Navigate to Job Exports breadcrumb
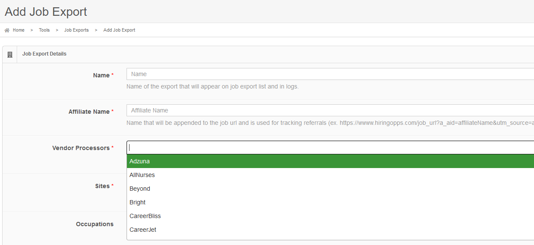 click(76, 30)
